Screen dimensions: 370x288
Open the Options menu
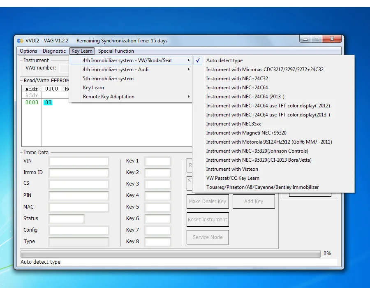28,51
